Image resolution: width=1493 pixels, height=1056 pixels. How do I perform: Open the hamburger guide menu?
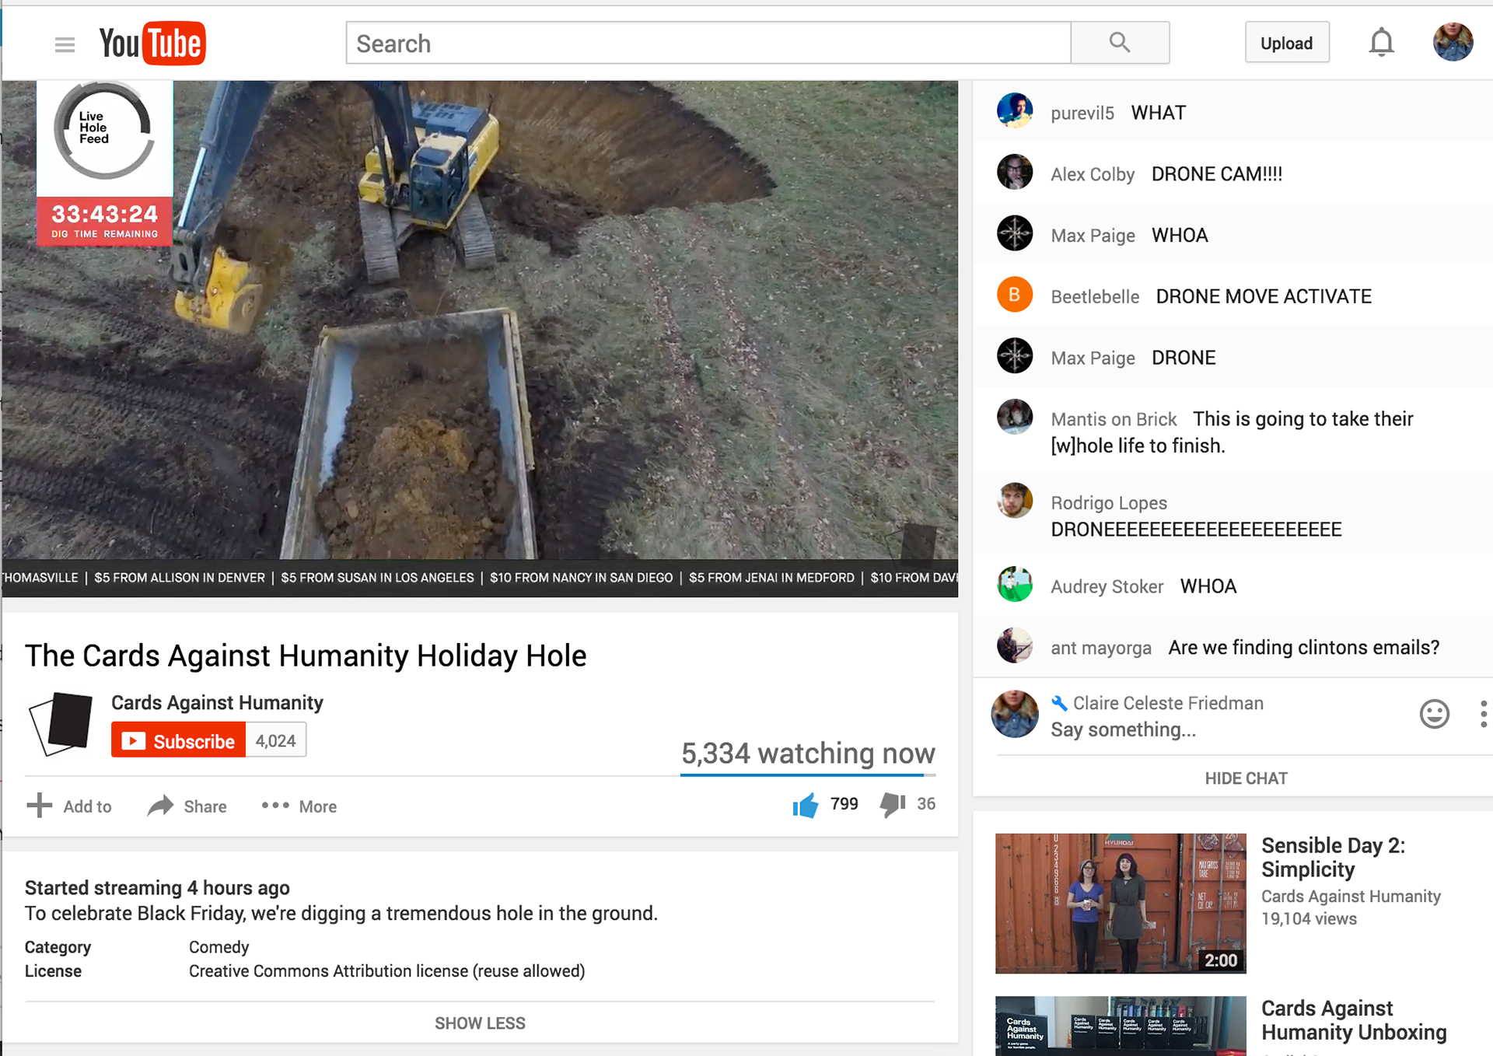65,44
